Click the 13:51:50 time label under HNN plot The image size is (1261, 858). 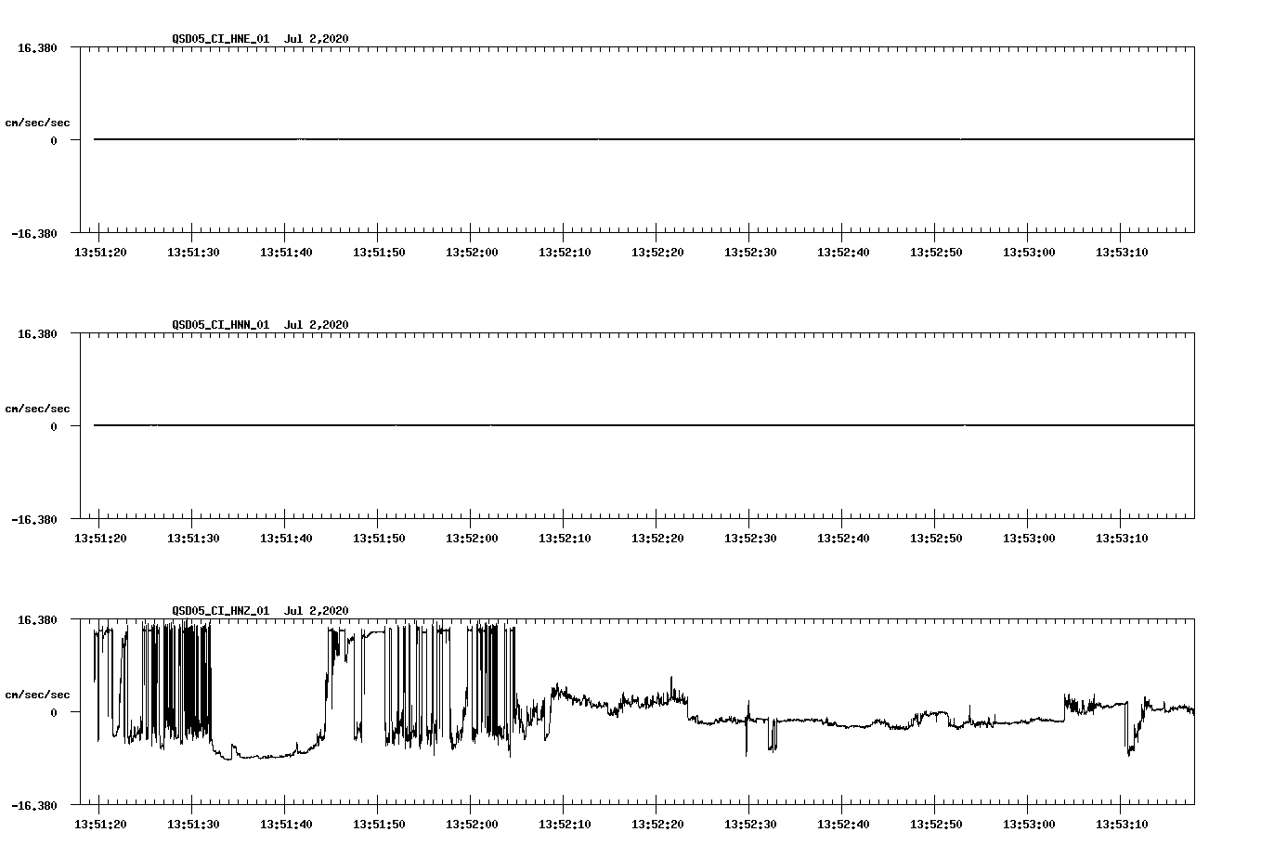(x=379, y=539)
